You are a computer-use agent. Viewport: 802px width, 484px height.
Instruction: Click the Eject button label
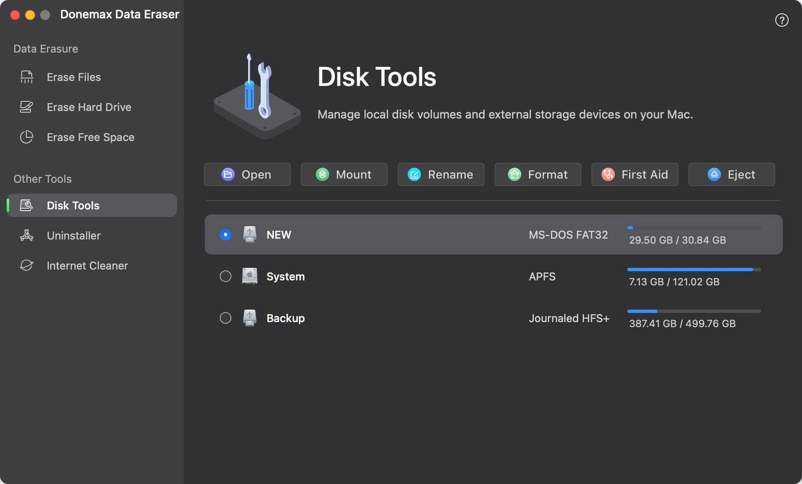741,174
